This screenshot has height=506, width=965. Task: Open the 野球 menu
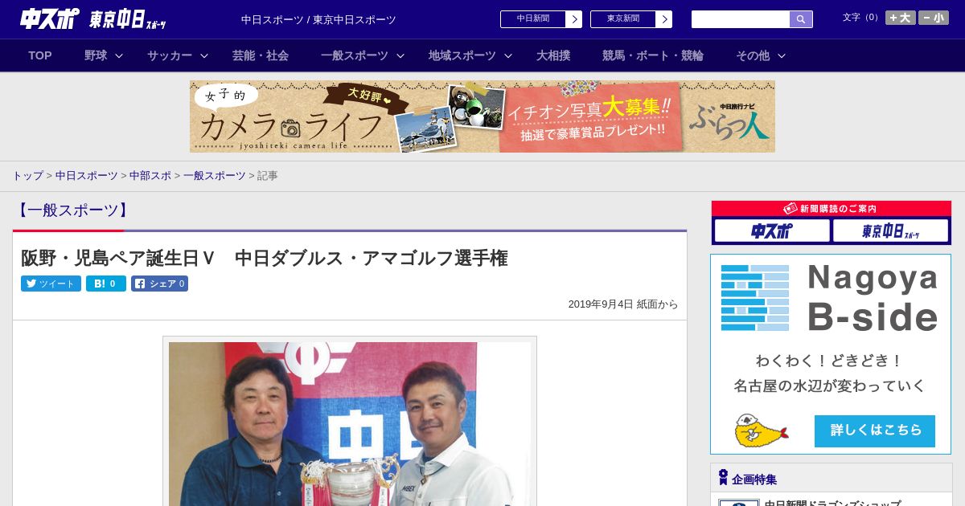96,55
